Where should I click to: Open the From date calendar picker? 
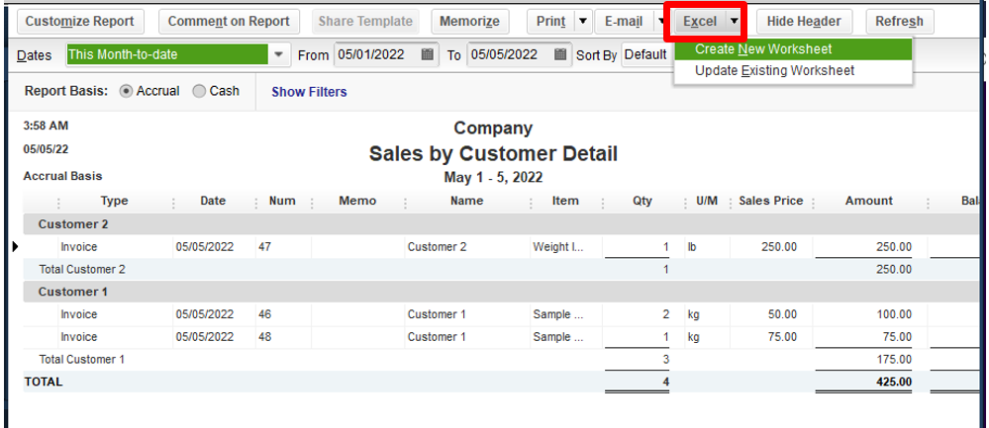click(428, 54)
